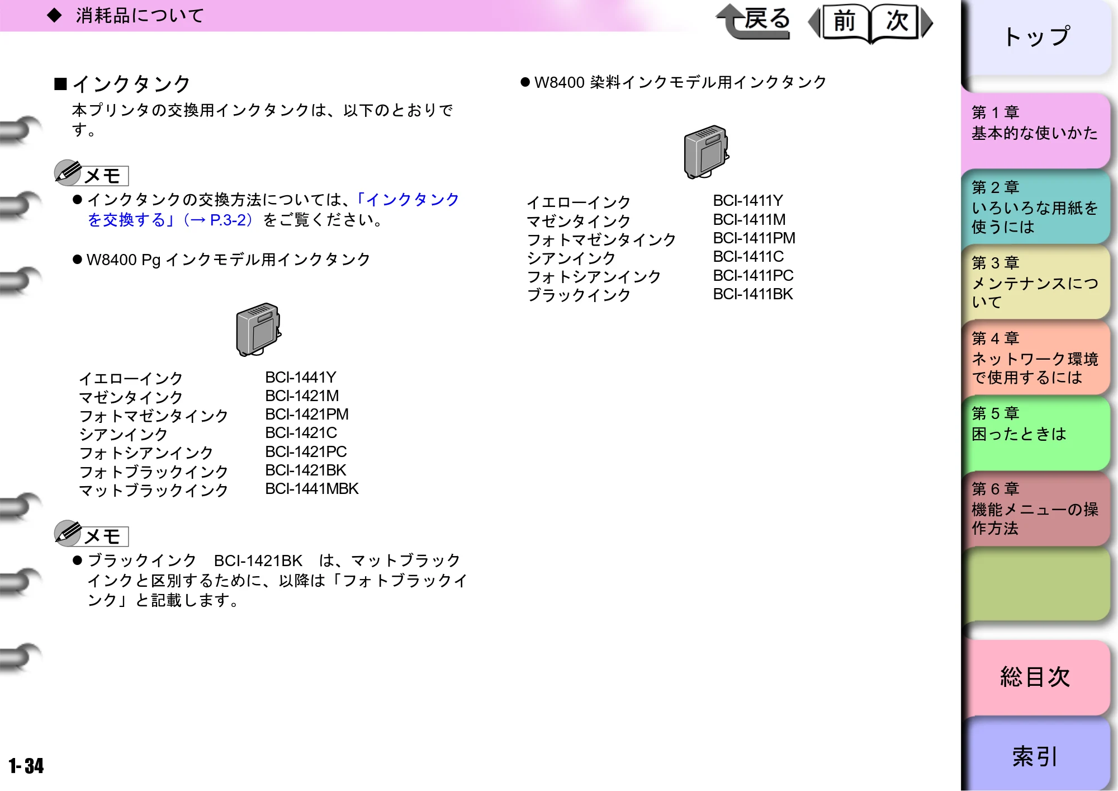Select the text BCI-1421C

(301, 433)
